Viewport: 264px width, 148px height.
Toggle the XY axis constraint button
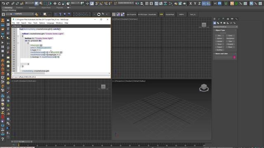point(204,3)
